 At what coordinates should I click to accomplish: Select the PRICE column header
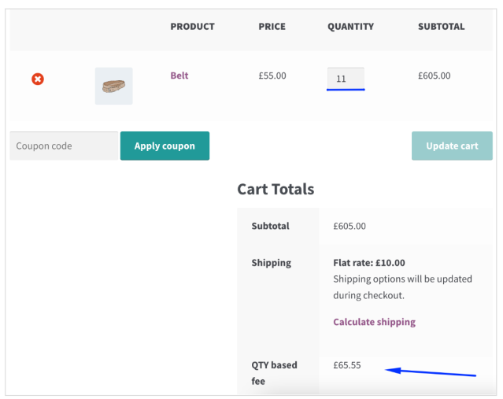click(x=272, y=27)
